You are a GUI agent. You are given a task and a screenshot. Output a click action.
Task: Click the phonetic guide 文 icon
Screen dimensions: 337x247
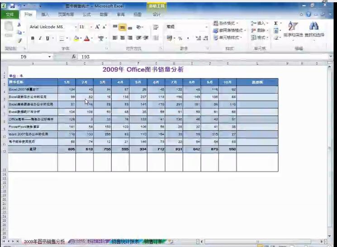(x=100, y=38)
